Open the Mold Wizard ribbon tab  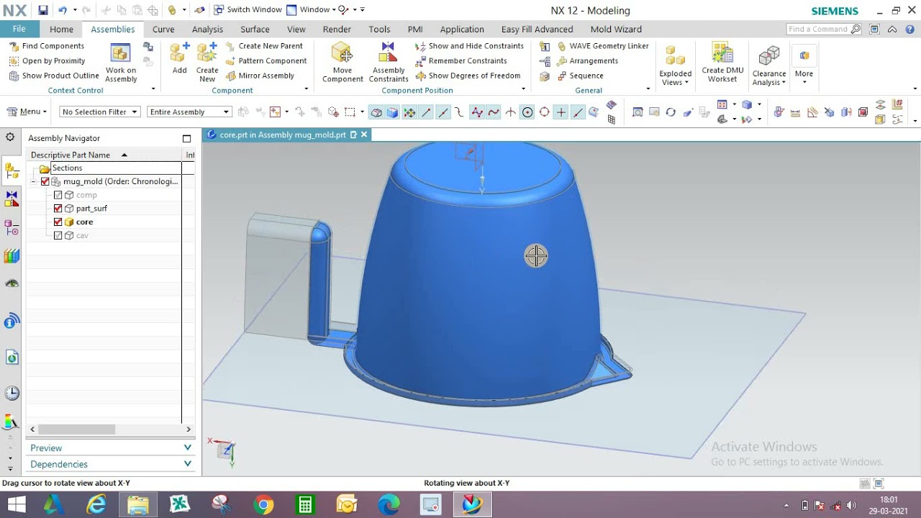pyautogui.click(x=616, y=29)
